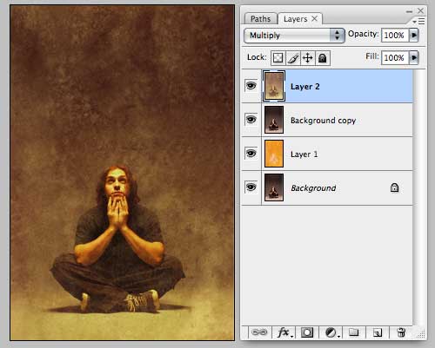This screenshot has width=435, height=348.
Task: Select the Background layer name
Action: tap(313, 188)
